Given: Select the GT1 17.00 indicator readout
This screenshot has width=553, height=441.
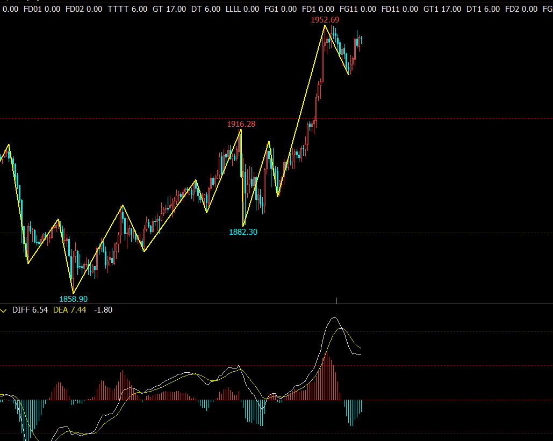Looking at the screenshot, I should [x=442, y=9].
